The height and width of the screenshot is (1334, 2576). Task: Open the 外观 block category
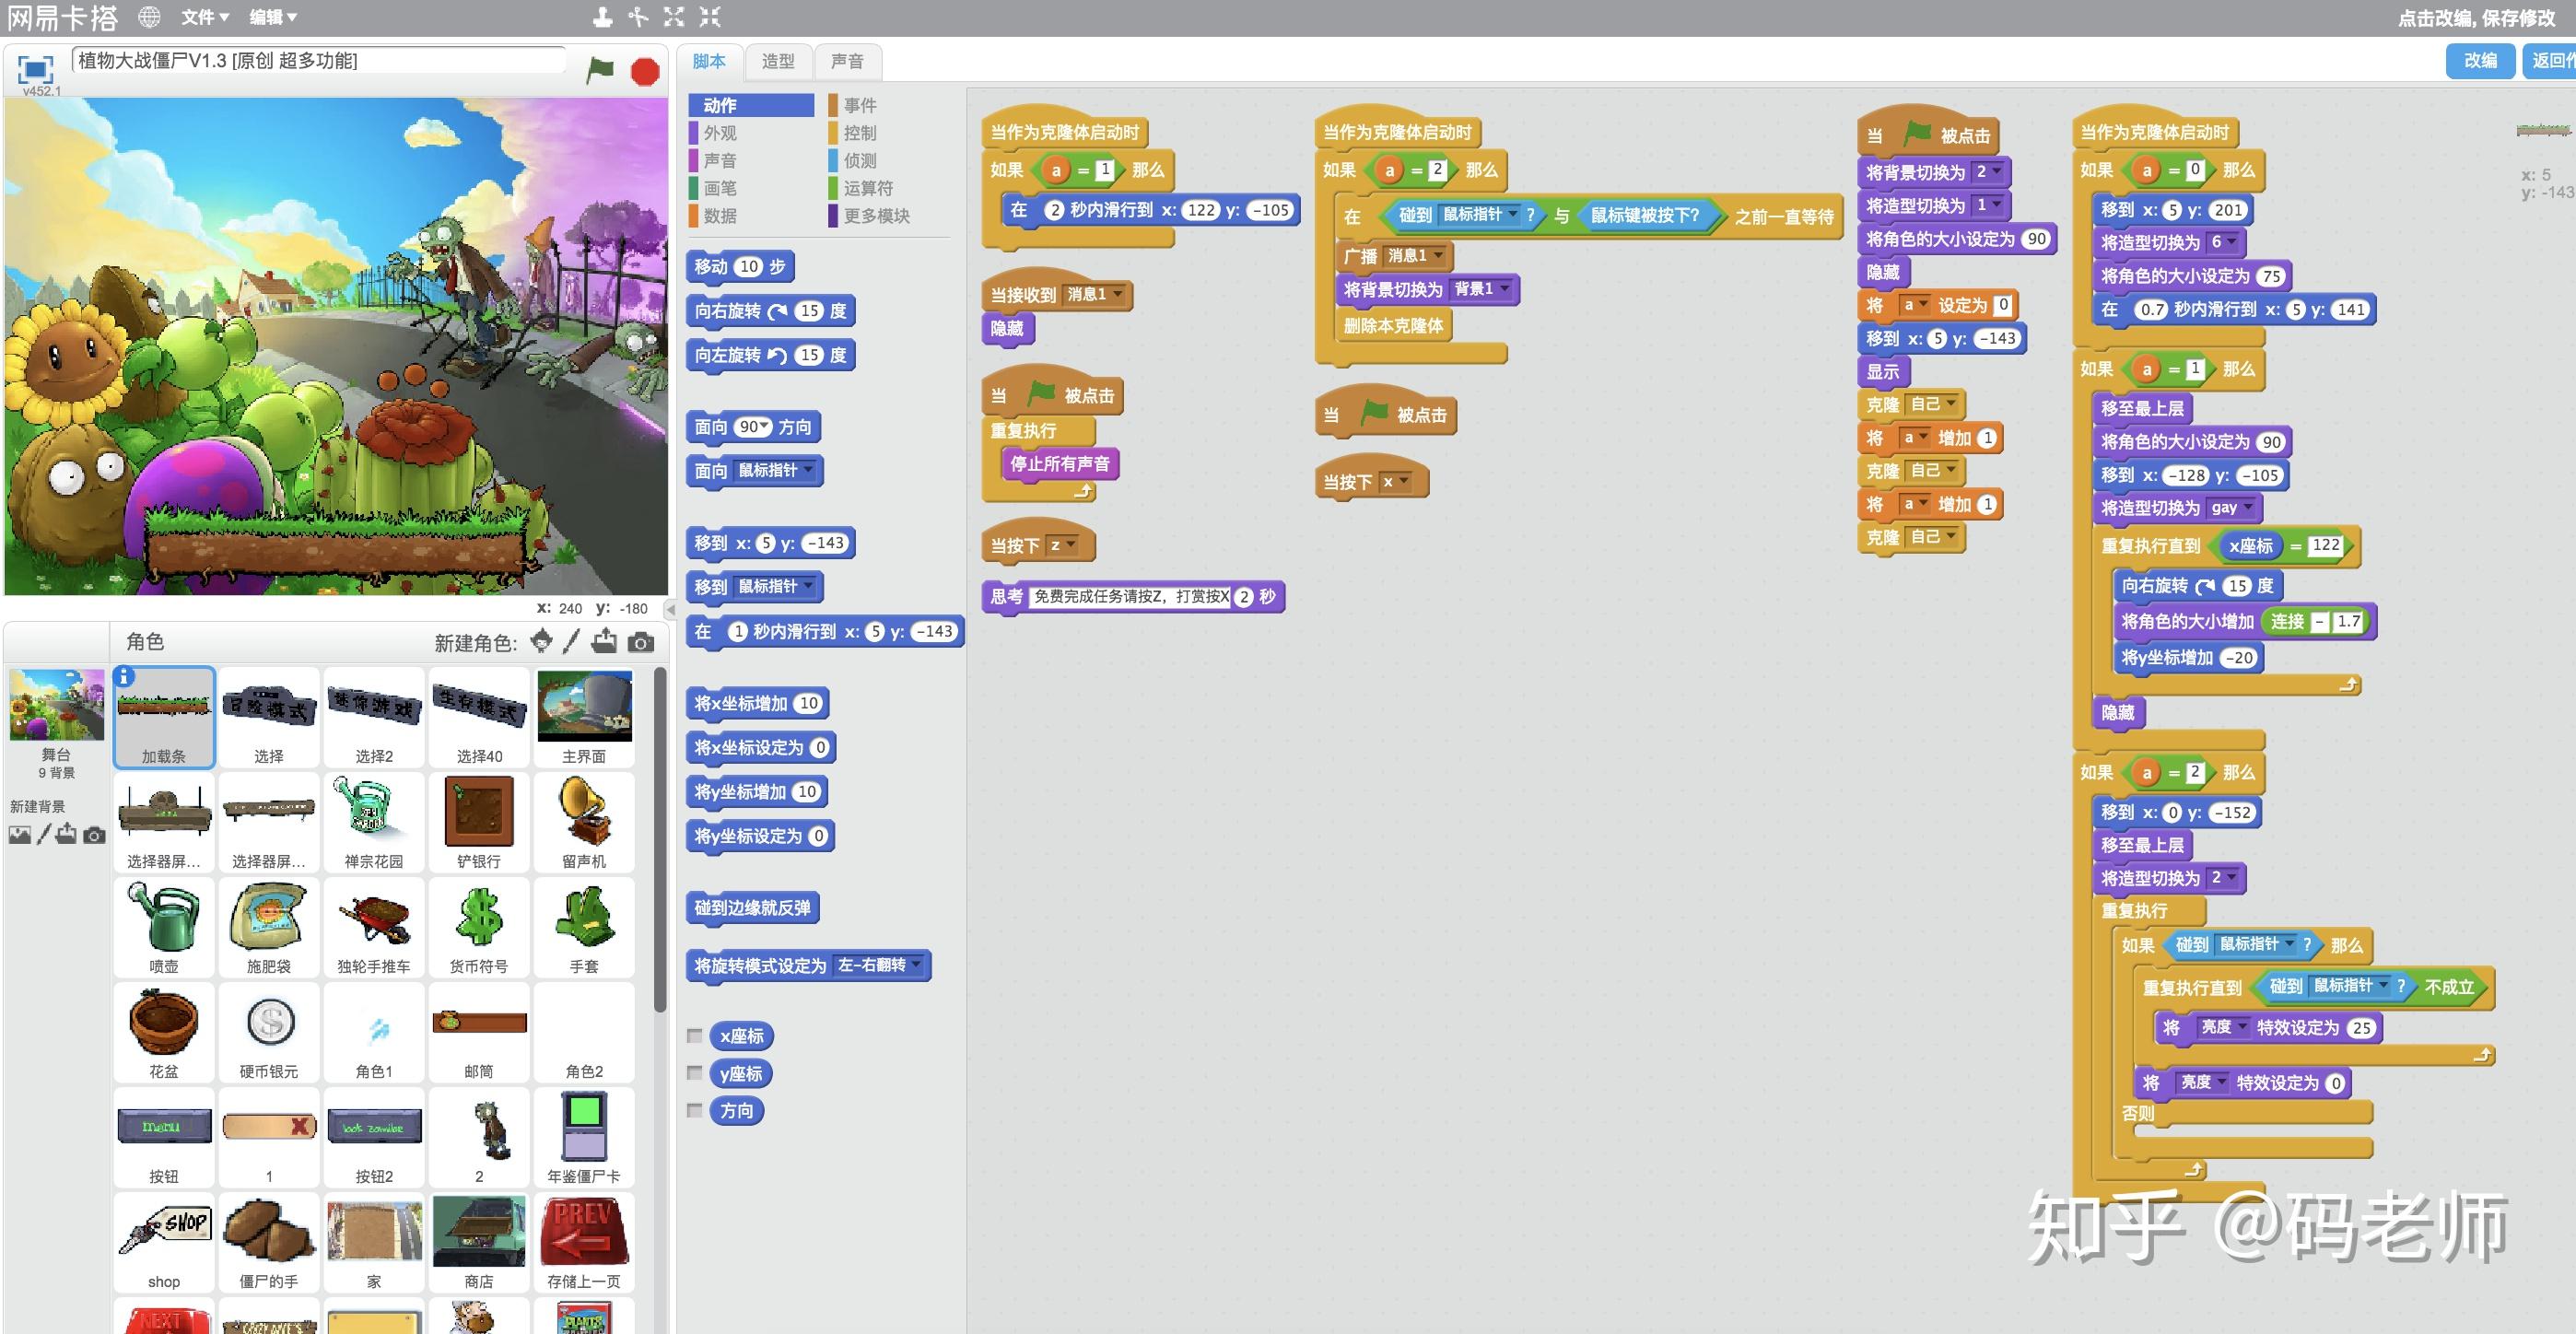(720, 133)
